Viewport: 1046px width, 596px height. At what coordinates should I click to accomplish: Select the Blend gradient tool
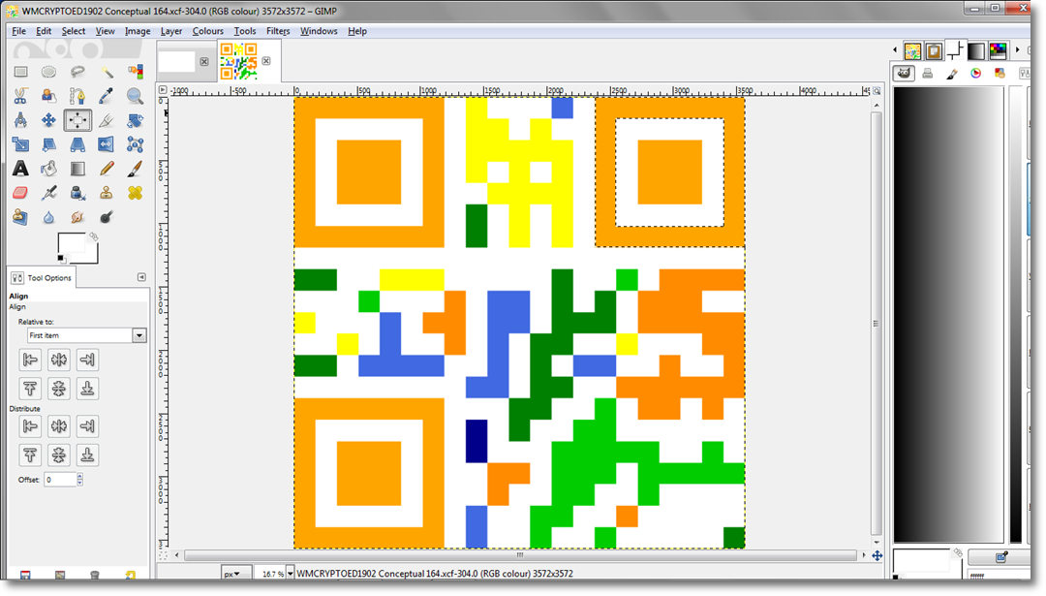(x=77, y=169)
